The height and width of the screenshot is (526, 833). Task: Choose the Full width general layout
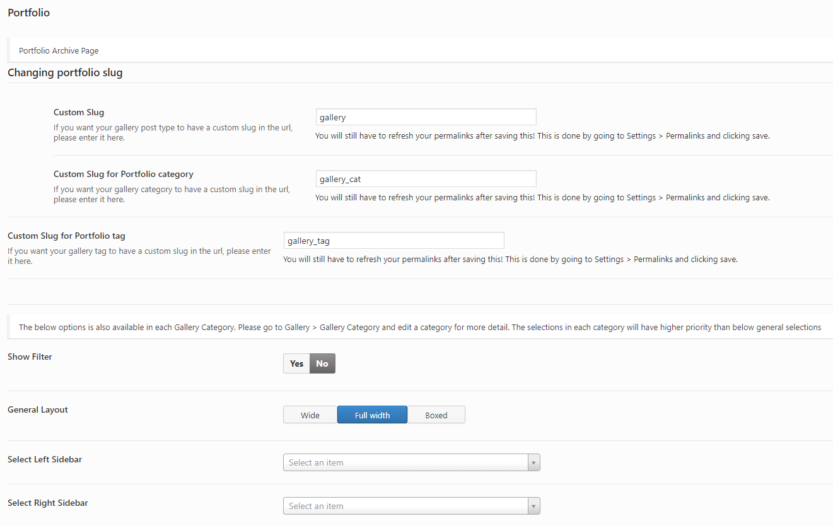point(372,415)
